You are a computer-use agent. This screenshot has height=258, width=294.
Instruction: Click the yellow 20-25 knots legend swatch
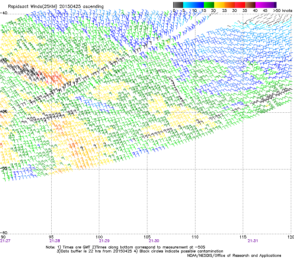pyautogui.click(x=219, y=5)
